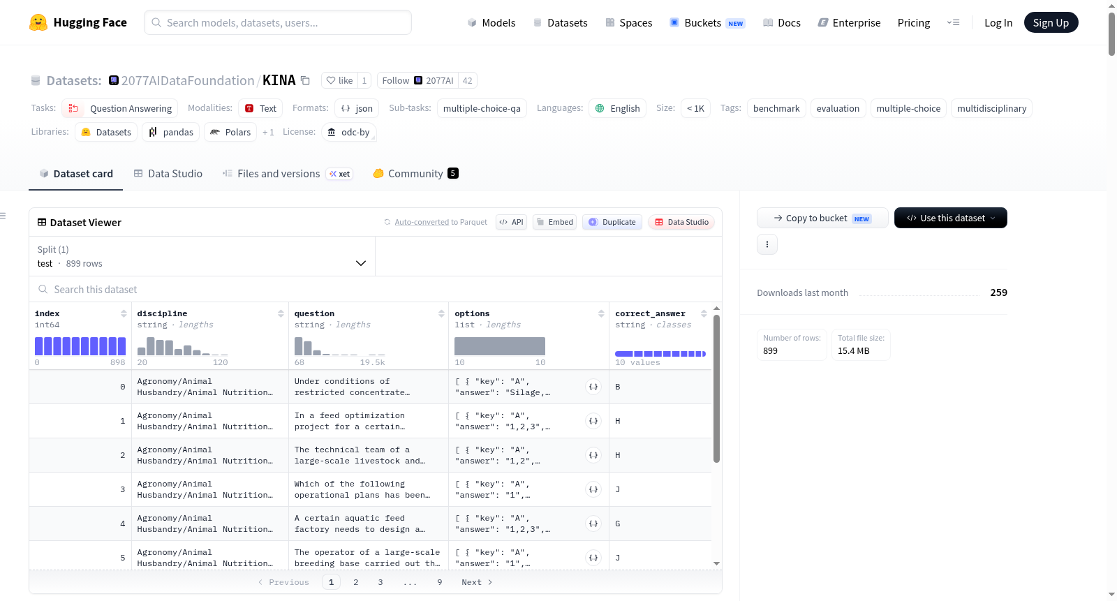Like the KINA dataset
The width and height of the screenshot is (1117, 601).
(340, 80)
